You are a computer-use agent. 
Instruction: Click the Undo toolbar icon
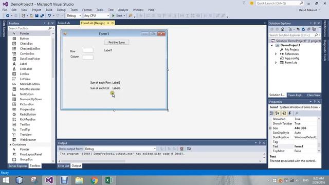tap(49, 16)
